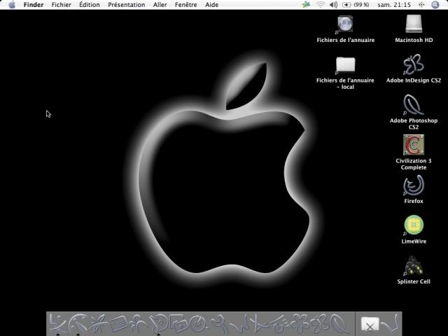
Task: Open the Safari compass icon in the Dock
Action: click(x=78, y=324)
